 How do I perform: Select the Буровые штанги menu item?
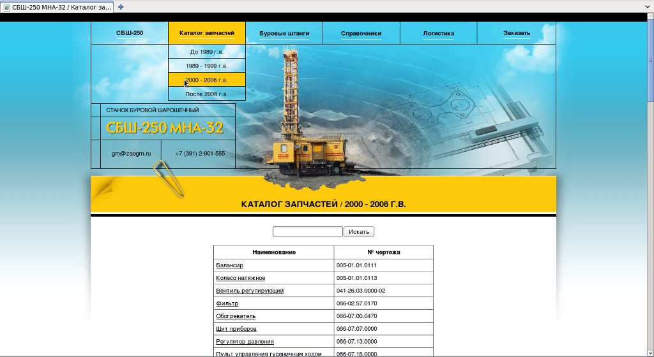pos(284,33)
